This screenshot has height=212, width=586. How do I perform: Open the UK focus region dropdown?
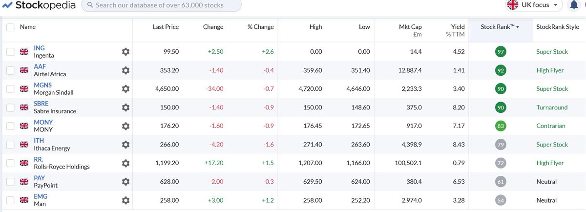(533, 5)
